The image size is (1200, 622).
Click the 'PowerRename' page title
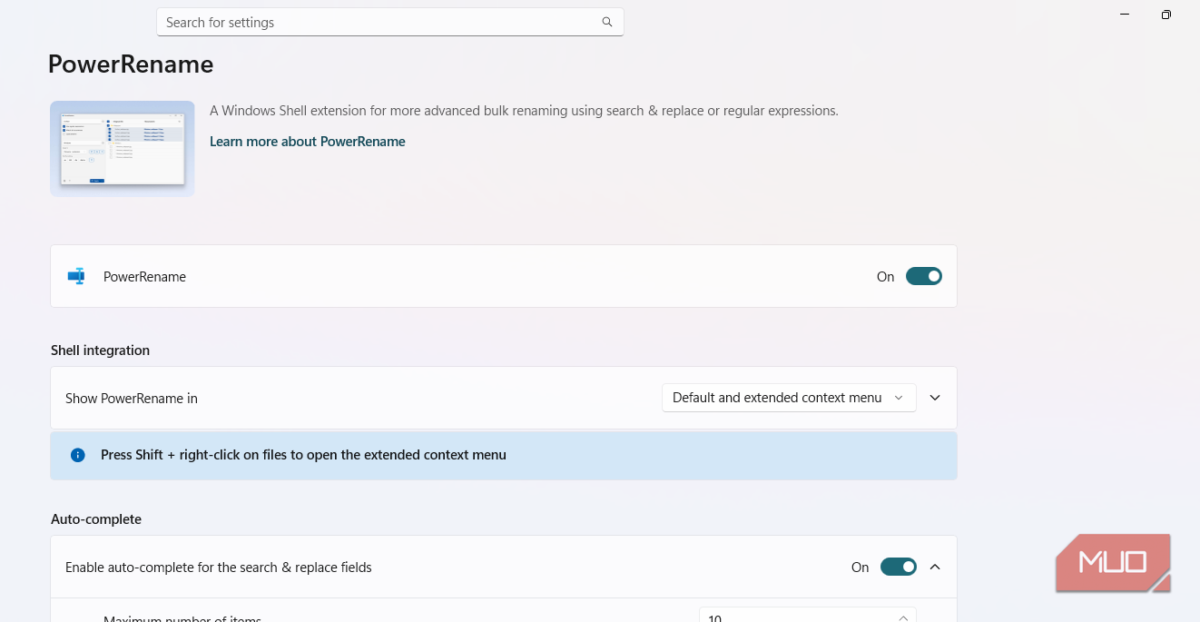(131, 64)
